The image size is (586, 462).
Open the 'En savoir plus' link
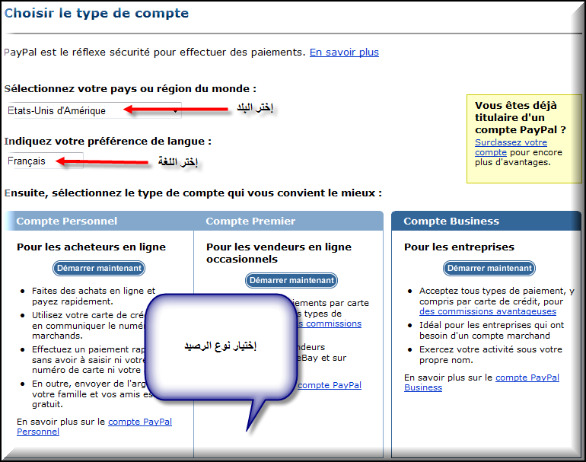pos(344,53)
